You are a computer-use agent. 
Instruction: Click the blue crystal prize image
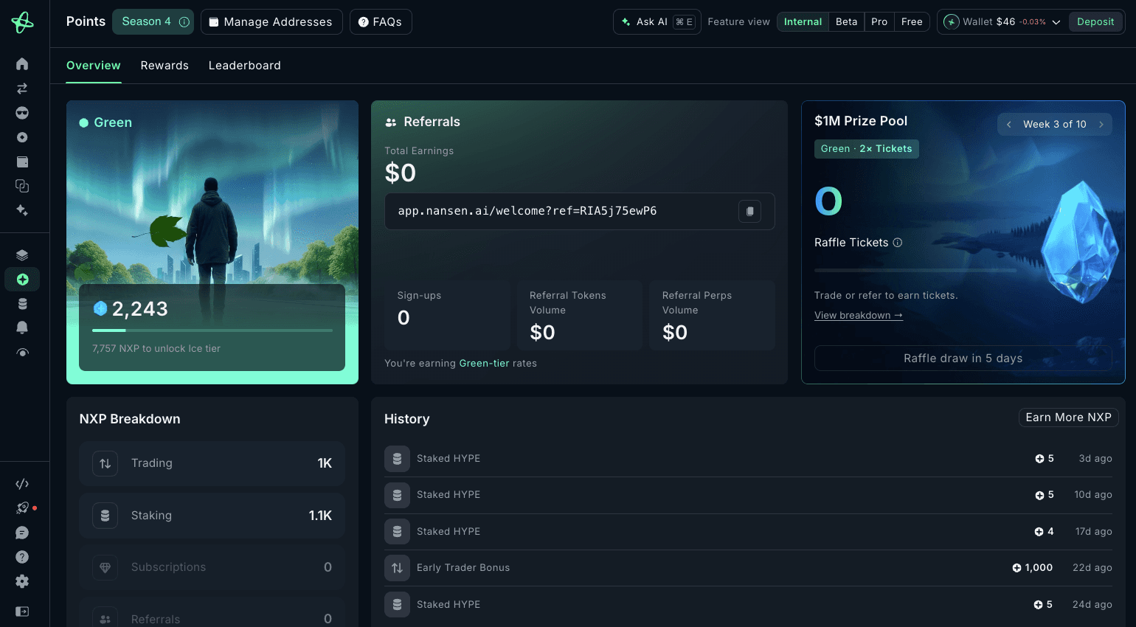[x=1079, y=243]
